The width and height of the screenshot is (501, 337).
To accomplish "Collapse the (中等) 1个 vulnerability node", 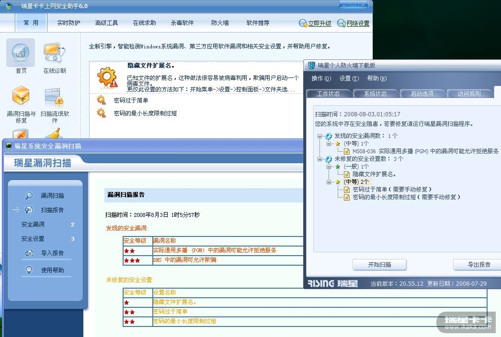I will 329,144.
